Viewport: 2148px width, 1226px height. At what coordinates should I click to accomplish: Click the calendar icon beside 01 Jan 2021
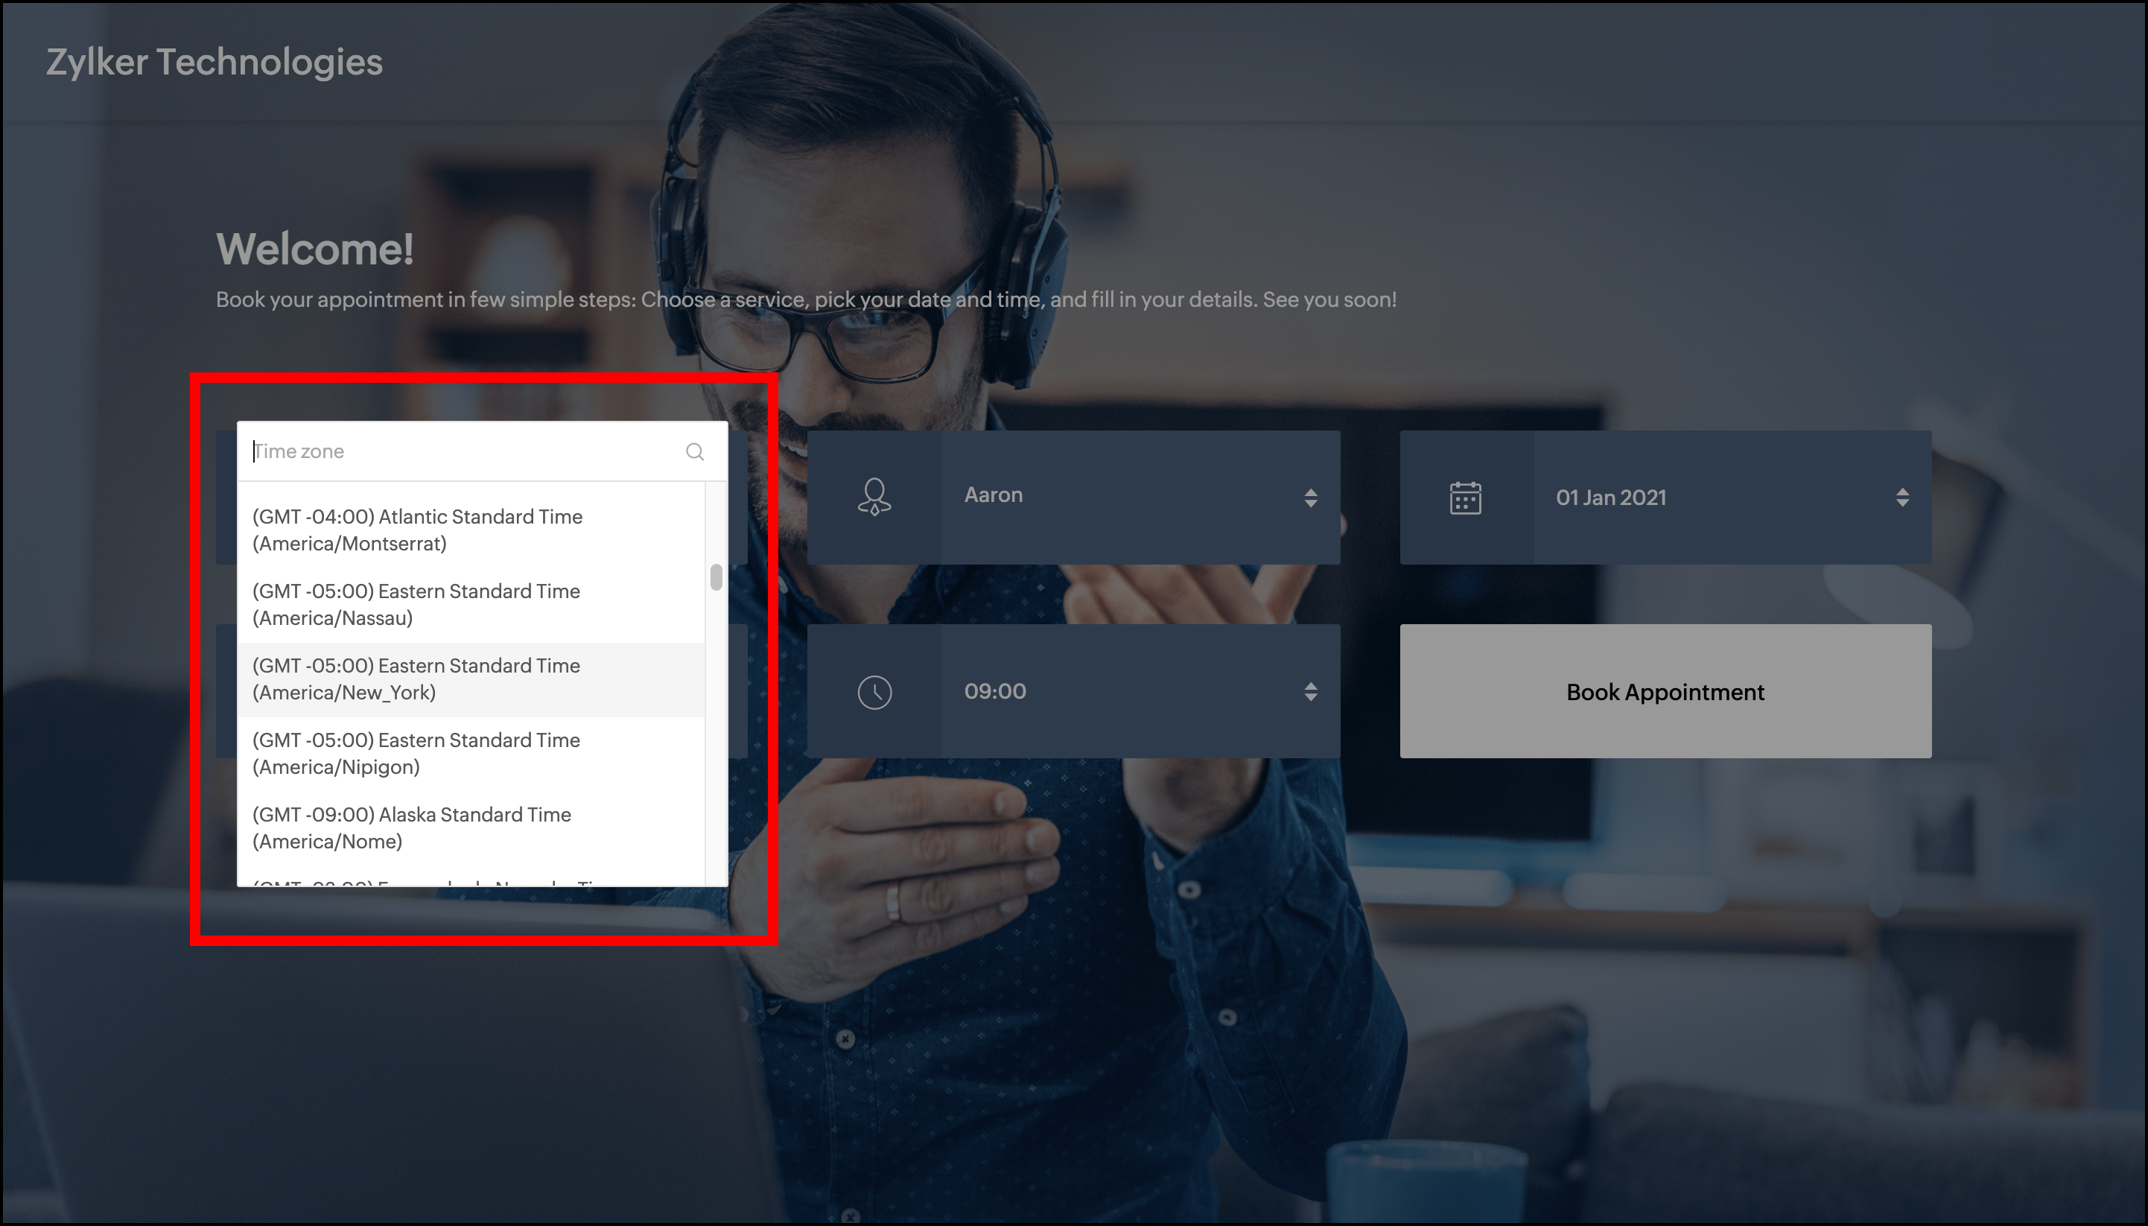[x=1465, y=498]
